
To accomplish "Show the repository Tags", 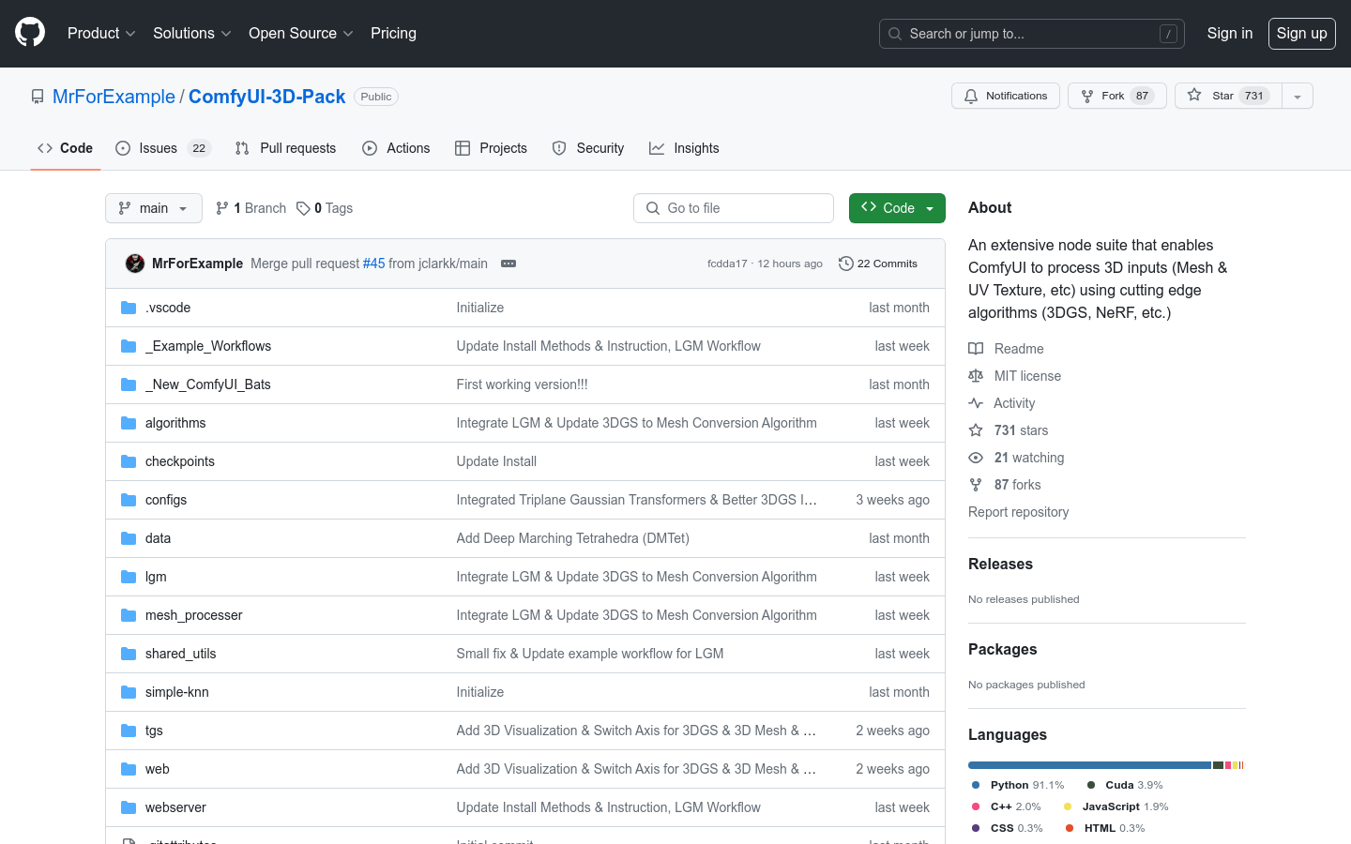I will pos(325,208).
